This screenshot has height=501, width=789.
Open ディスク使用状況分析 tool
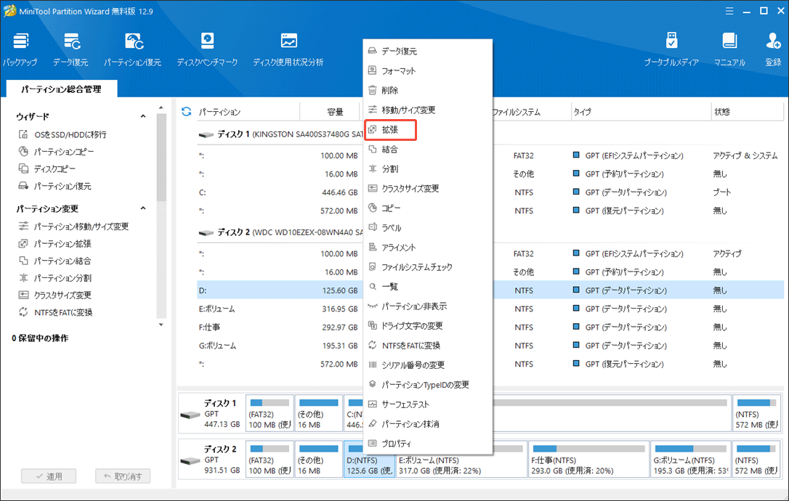[x=288, y=49]
